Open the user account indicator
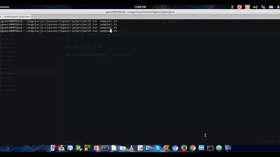 click(x=278, y=7)
